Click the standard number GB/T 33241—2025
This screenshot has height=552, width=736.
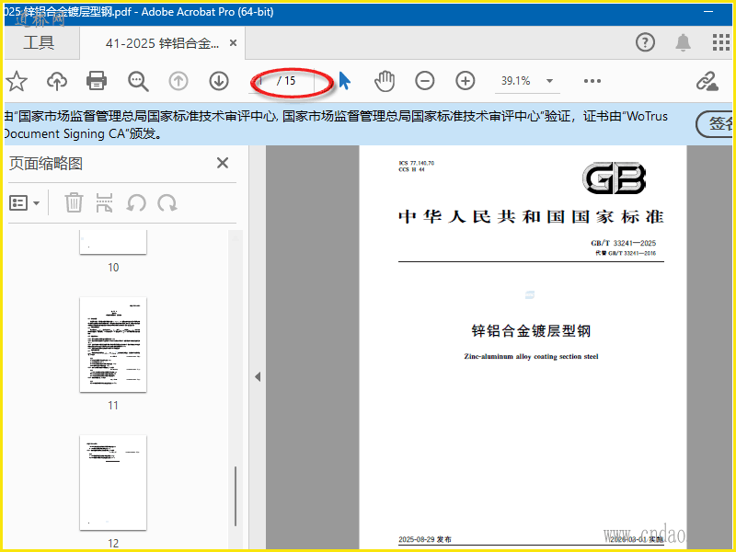[x=624, y=243]
